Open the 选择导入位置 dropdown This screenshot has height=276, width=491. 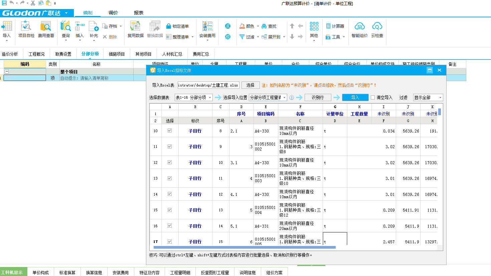(x=268, y=97)
